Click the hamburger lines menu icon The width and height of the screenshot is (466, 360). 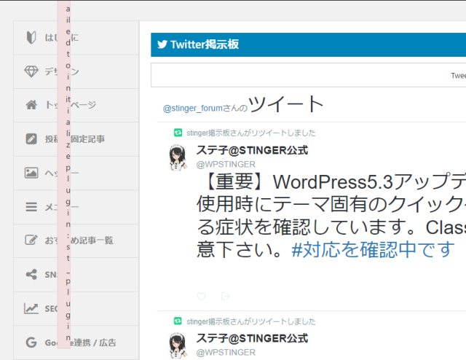tap(31, 207)
